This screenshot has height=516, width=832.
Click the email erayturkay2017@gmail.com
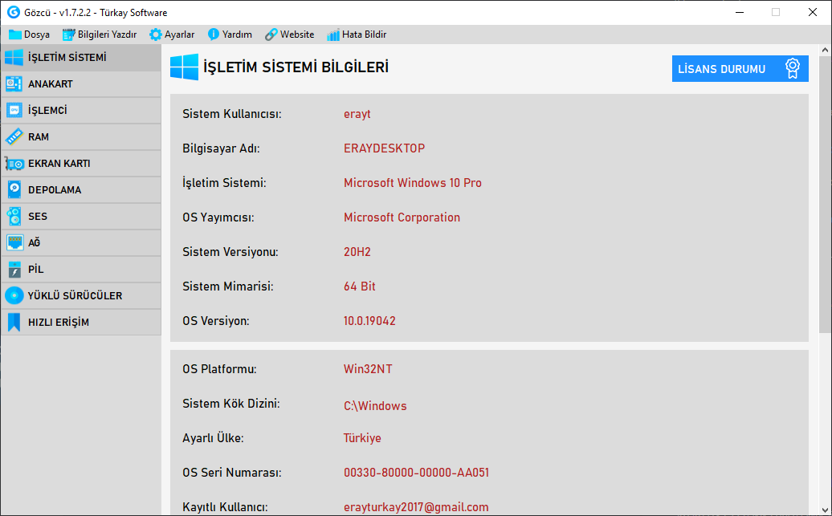[416, 507]
